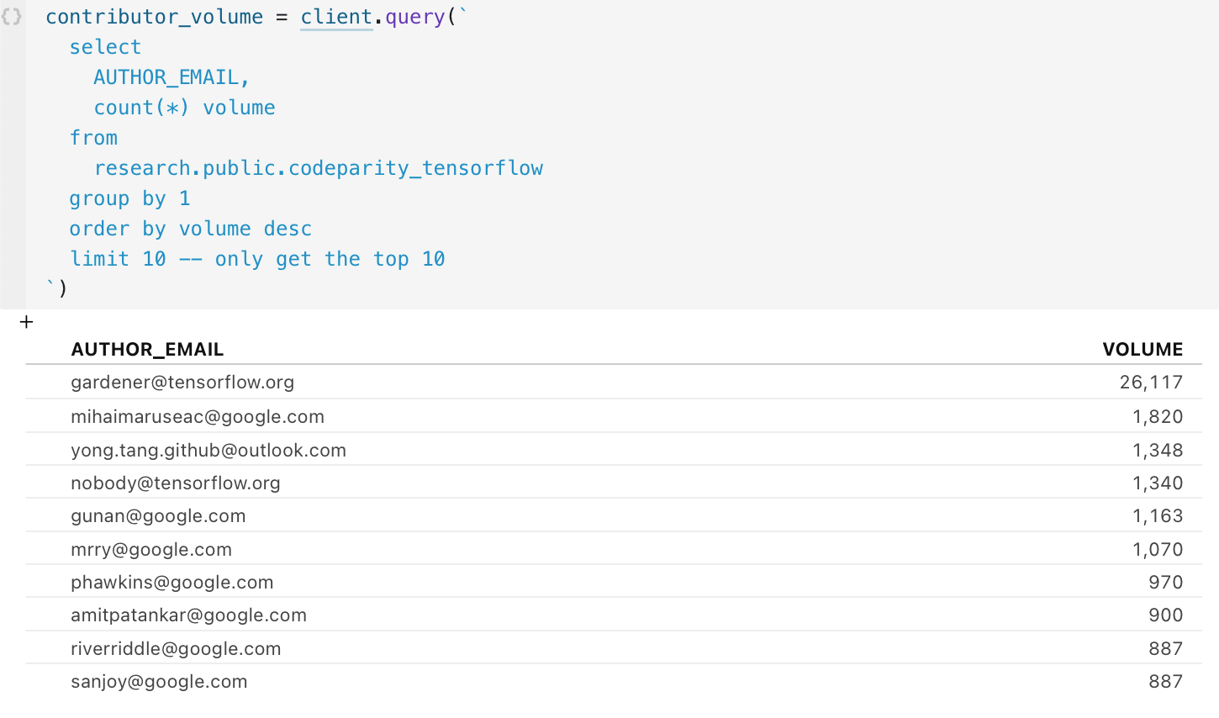Click the AUTHOR_EMAIL column header
The height and width of the screenshot is (718, 1219).
tap(147, 349)
